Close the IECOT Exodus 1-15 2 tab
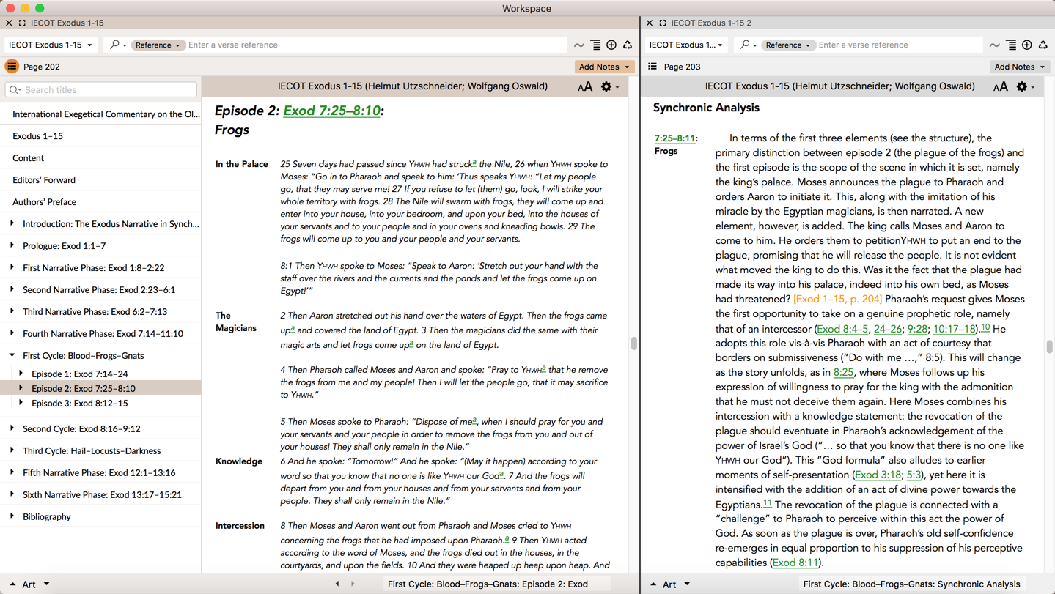This screenshot has height=594, width=1055. point(649,23)
